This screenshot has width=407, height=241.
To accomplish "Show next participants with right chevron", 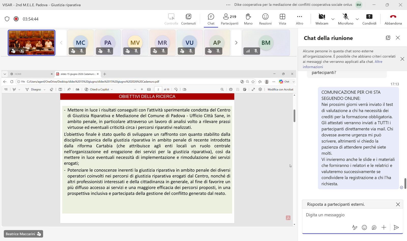I will (236, 43).
